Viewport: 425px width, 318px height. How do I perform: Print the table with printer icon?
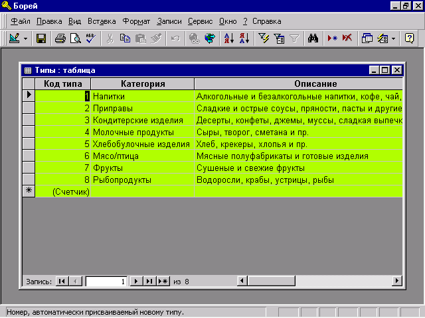[x=60, y=38]
